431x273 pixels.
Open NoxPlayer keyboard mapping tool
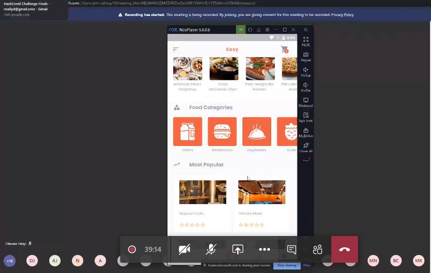tap(306, 57)
